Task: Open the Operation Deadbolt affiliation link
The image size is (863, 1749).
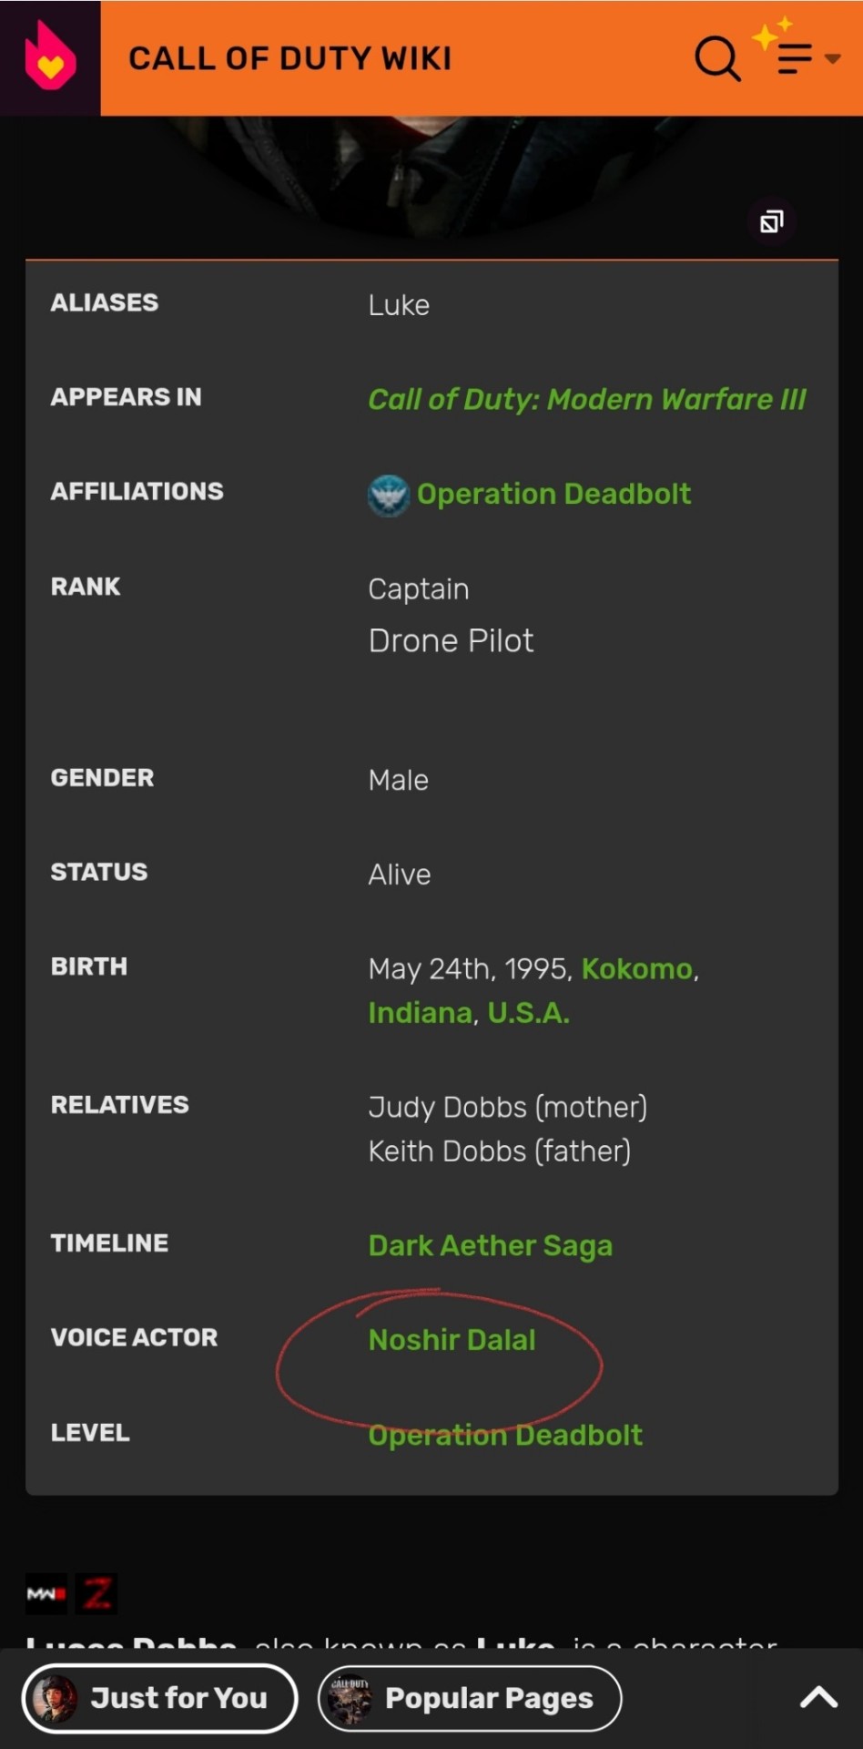Action: (x=553, y=495)
